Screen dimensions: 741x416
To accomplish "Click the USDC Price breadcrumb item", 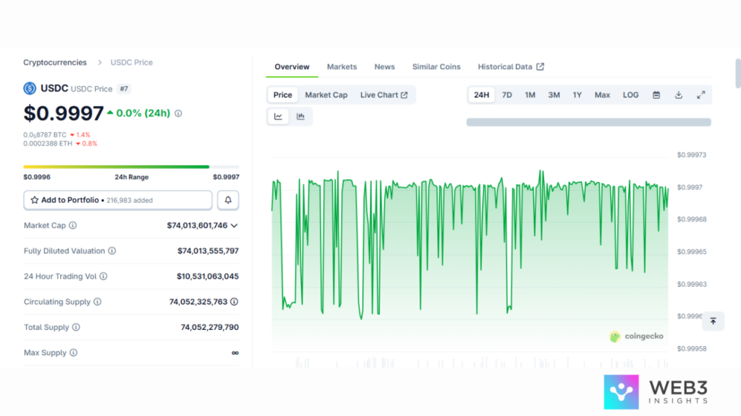I will click(132, 62).
